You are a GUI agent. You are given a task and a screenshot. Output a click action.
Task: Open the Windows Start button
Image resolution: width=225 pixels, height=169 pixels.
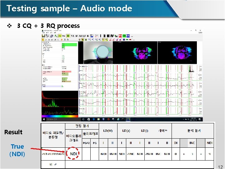coord(44,119)
